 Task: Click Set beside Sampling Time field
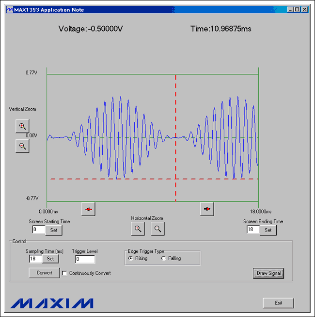[50, 259]
